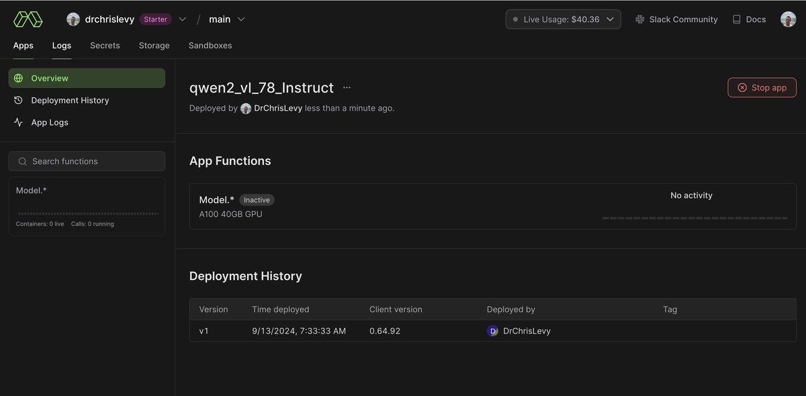Click the DrChrisLevy link in deployment row
Image resolution: width=806 pixels, height=396 pixels.
click(526, 331)
